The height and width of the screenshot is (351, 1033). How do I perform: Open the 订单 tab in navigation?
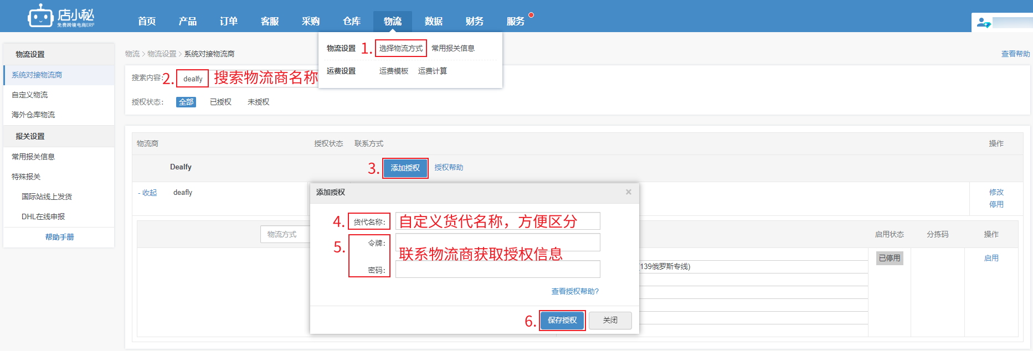pos(228,21)
